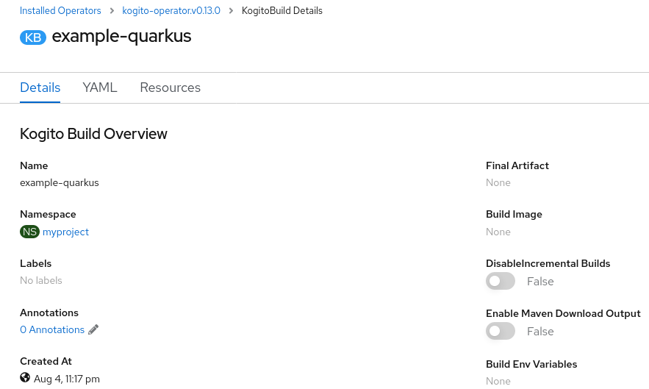Click the KogitoBuild Details breadcrumb text
Image resolution: width=649 pixels, height=389 pixels.
click(282, 11)
